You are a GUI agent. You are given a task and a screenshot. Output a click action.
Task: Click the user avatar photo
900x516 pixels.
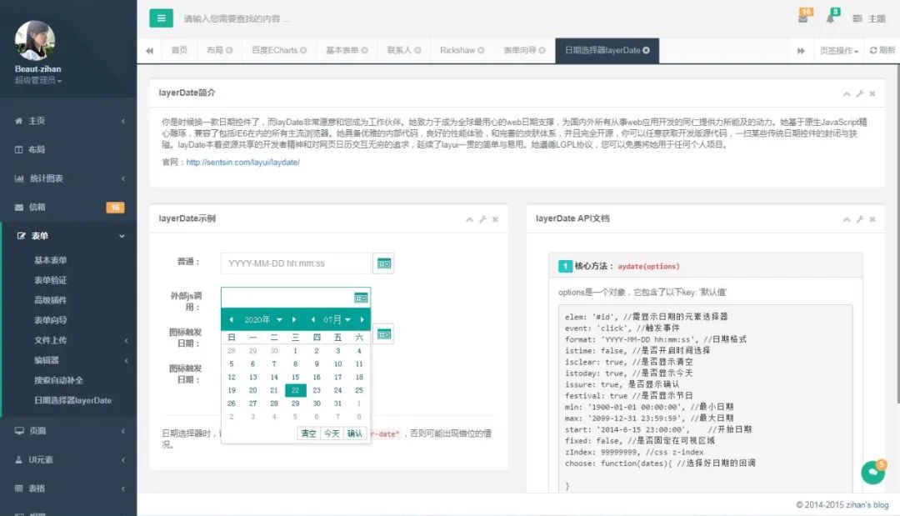coord(34,40)
